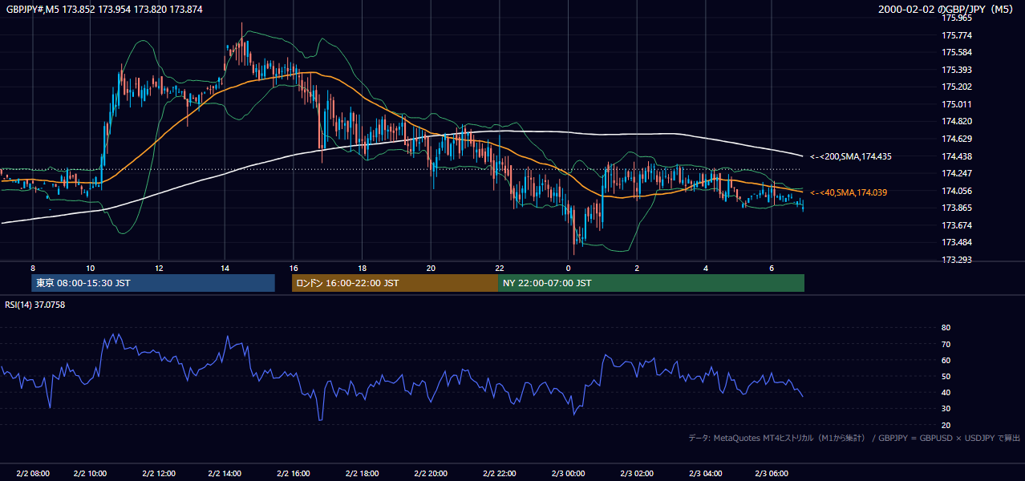Click the hour label 14 under the price chart
Screen dimensions: 1025x481
(226, 268)
